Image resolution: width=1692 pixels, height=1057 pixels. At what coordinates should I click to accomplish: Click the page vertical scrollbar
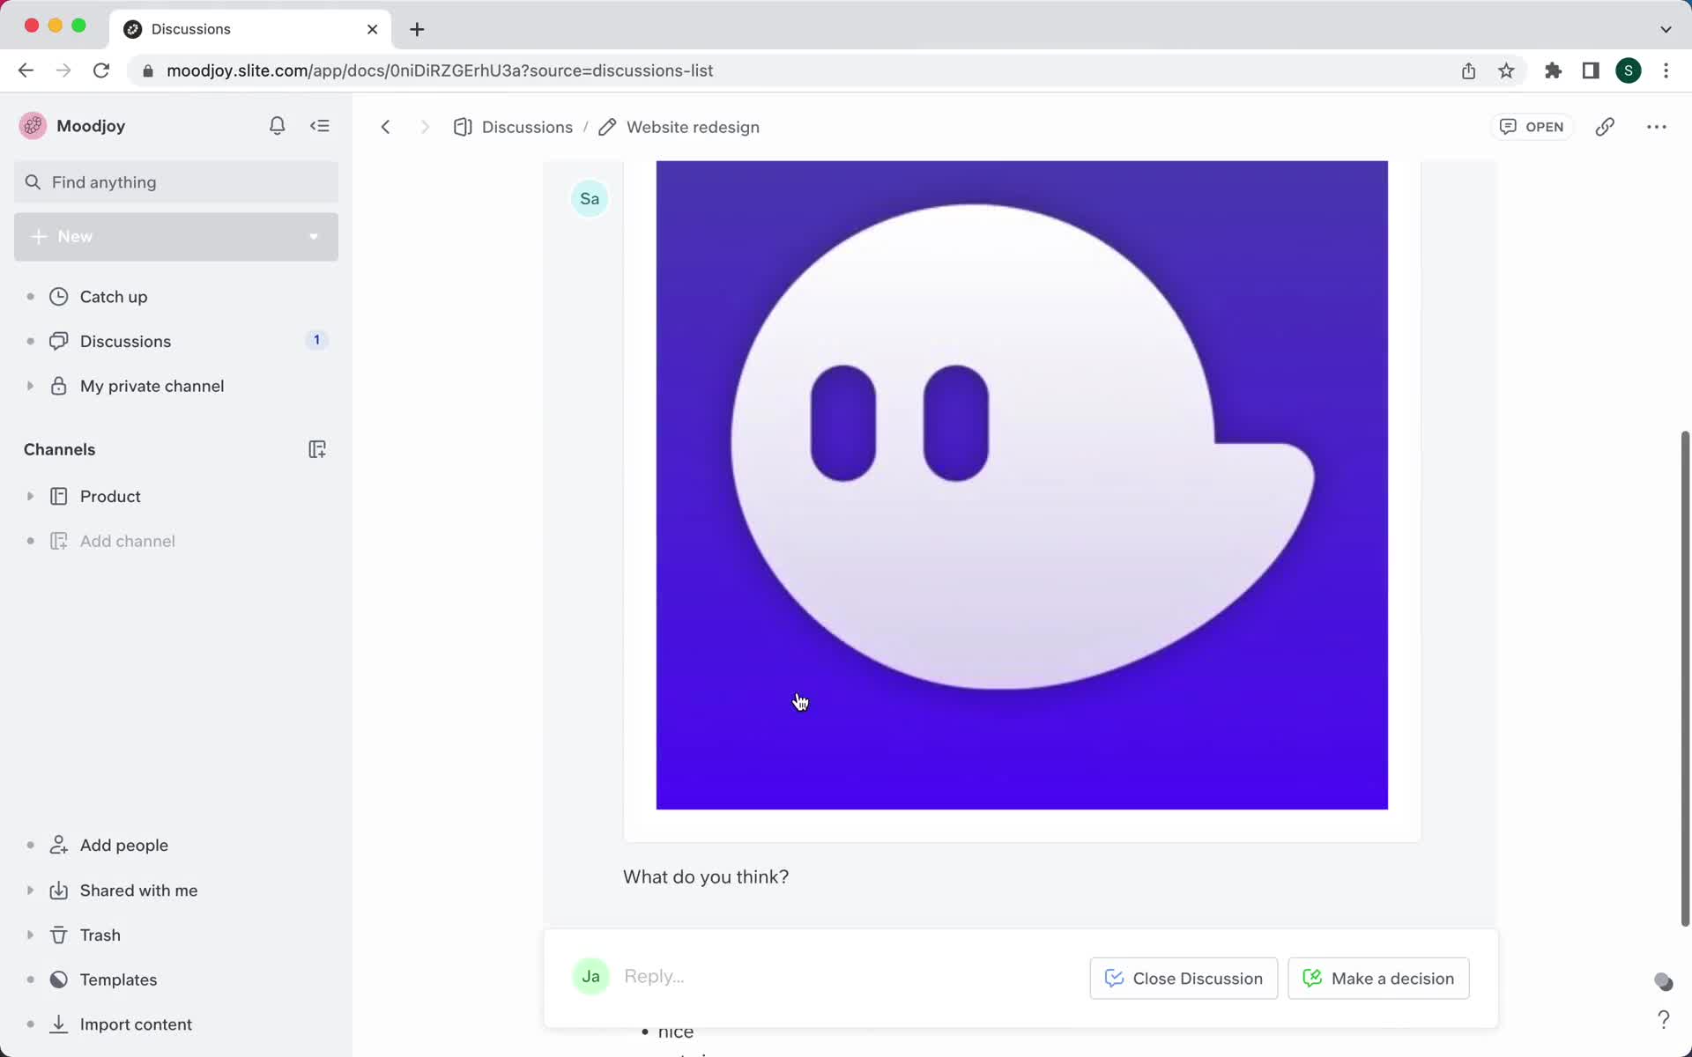pos(1685,678)
